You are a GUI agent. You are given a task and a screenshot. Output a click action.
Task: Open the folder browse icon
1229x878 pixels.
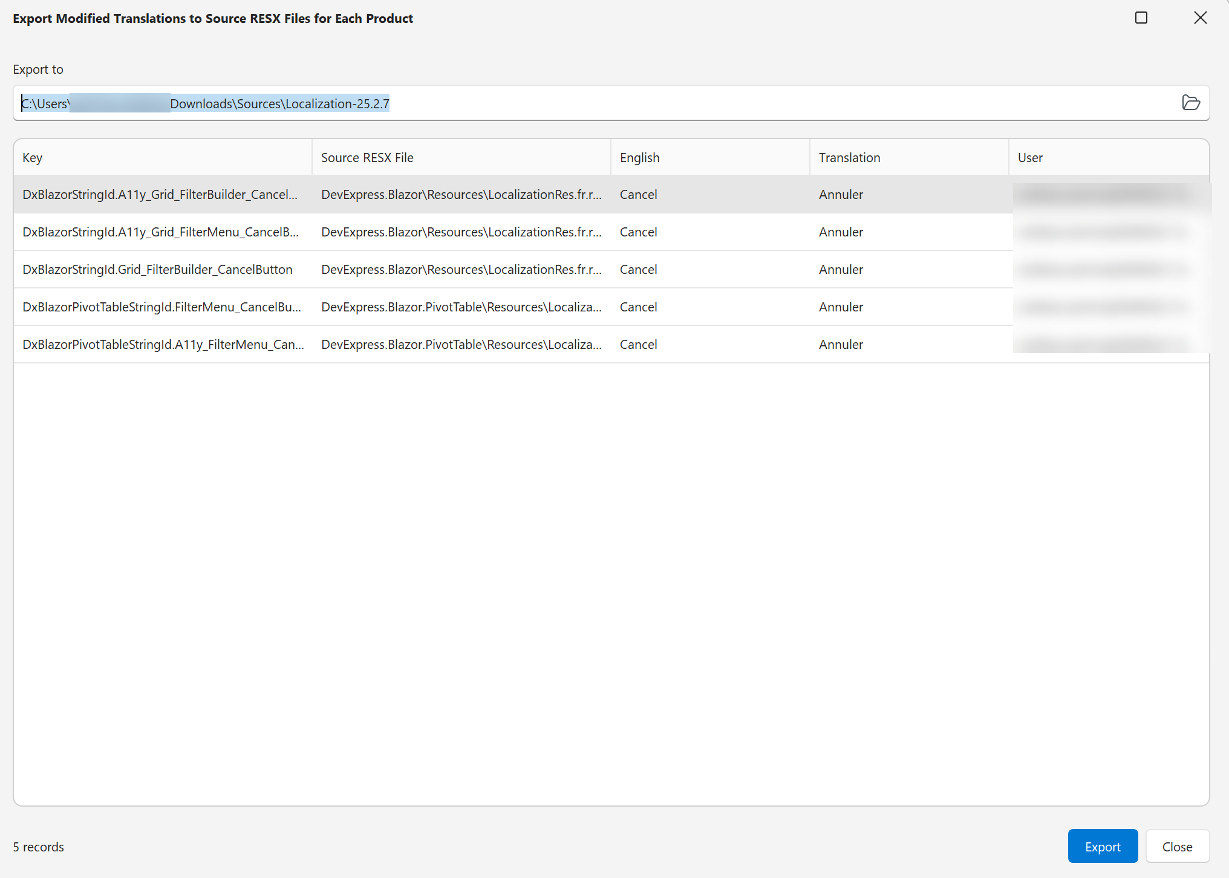[1190, 103]
